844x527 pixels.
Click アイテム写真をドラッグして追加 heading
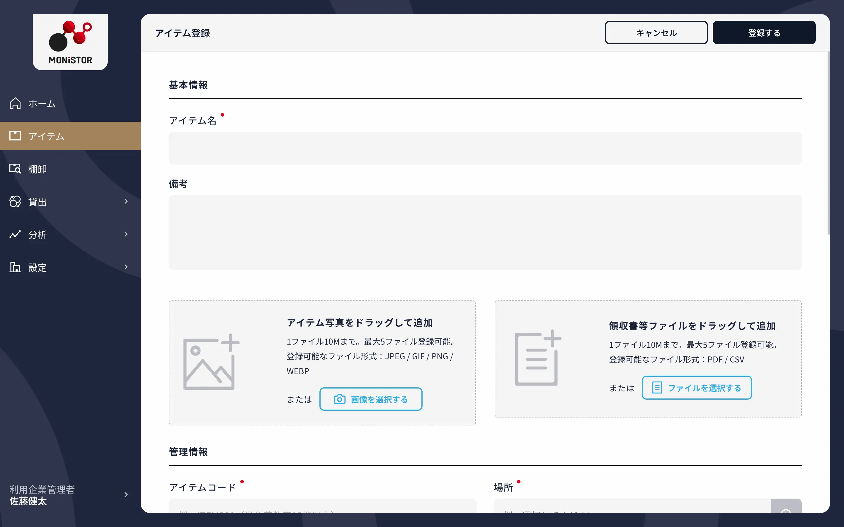pyautogui.click(x=360, y=323)
